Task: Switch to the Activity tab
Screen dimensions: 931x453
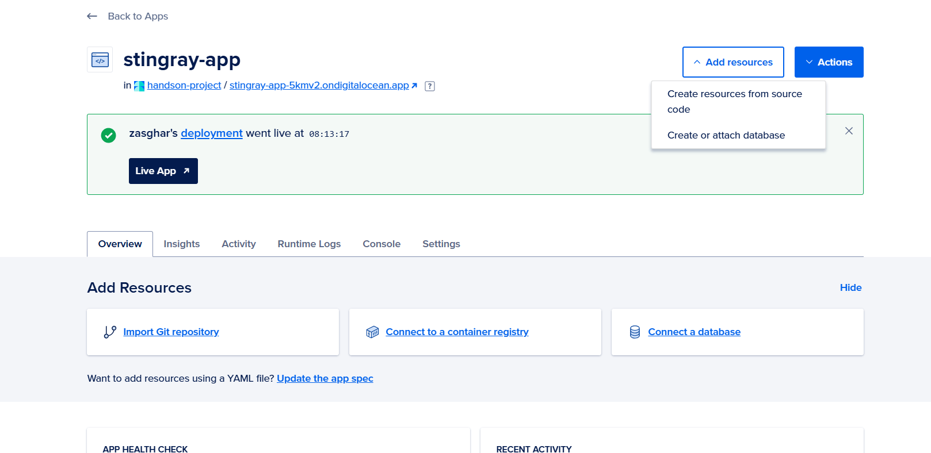Action: (239, 244)
